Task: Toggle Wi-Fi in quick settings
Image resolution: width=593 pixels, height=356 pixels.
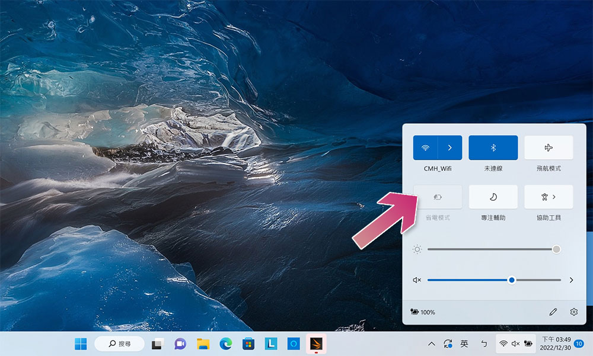Action: 425,147
